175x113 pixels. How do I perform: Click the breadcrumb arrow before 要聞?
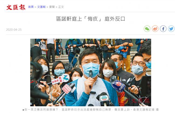(x=47, y=7)
